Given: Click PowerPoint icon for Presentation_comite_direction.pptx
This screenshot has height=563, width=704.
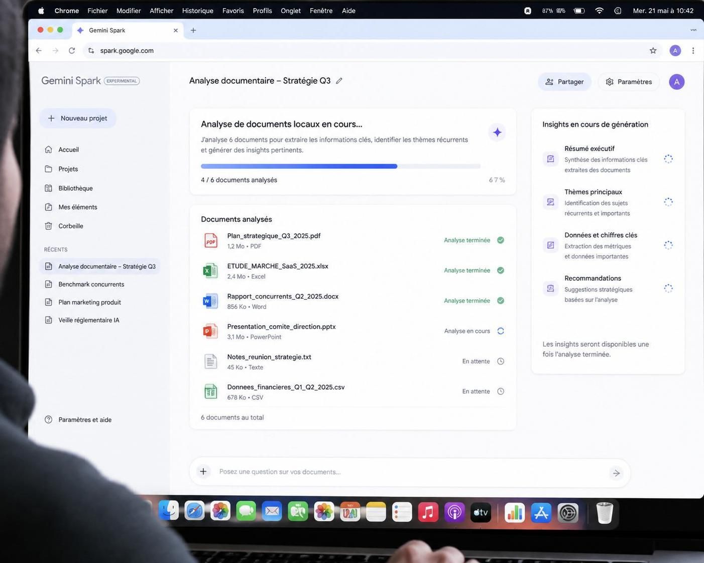Looking at the screenshot, I should pyautogui.click(x=210, y=331).
